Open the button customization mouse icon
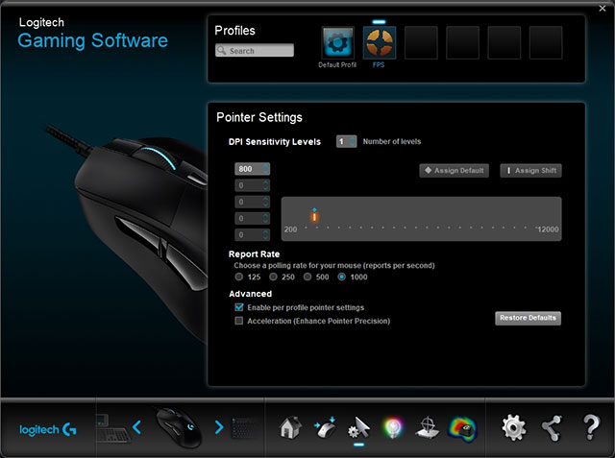615x458 pixels. pos(324,426)
